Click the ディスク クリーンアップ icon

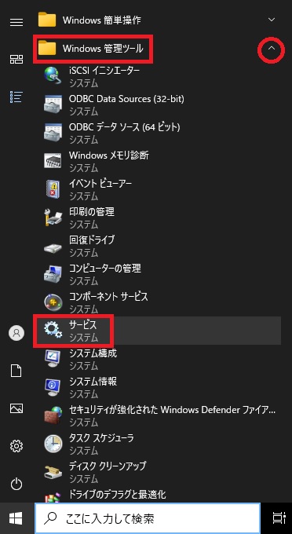point(53,472)
